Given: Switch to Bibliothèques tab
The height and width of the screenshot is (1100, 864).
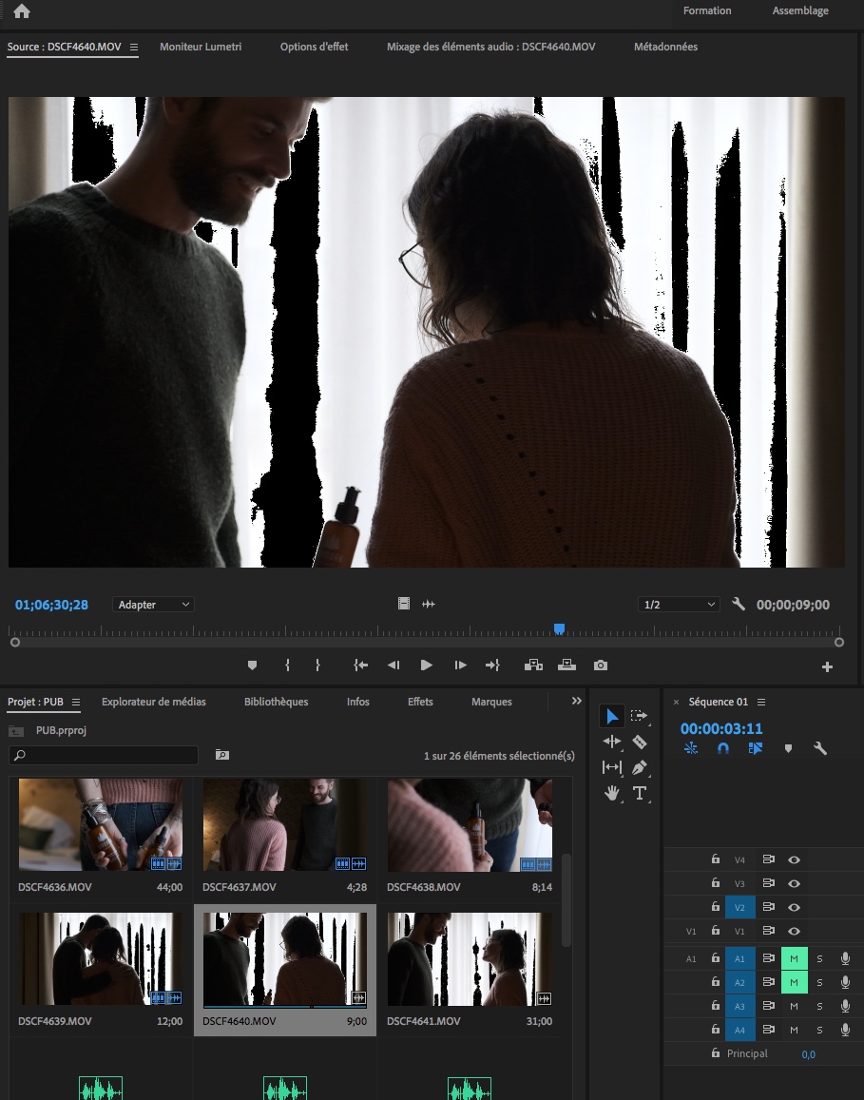Looking at the screenshot, I should point(277,702).
